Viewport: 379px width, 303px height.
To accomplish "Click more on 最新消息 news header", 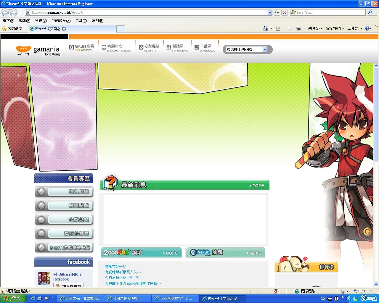I will 256,186.
